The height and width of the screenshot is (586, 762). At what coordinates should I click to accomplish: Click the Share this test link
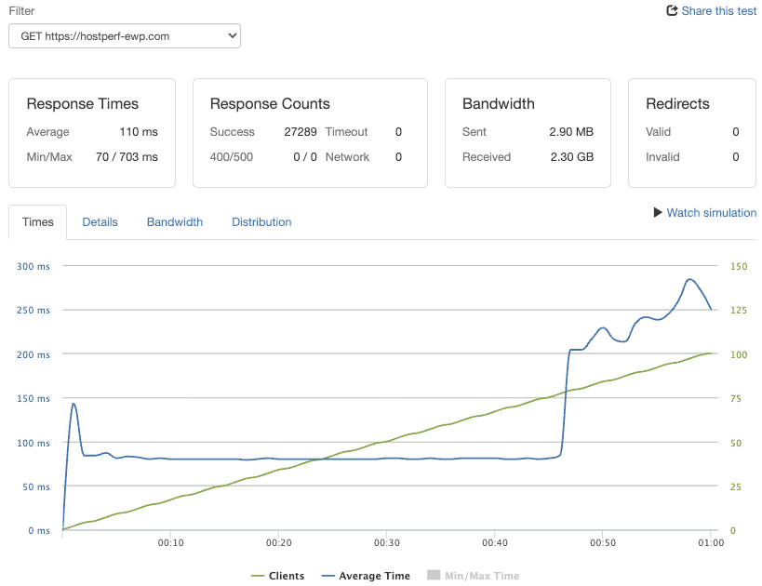point(719,10)
